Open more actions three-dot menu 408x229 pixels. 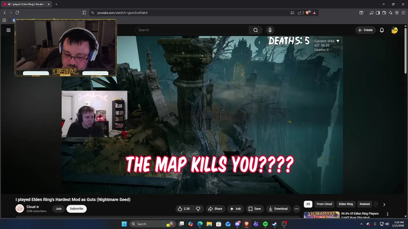click(x=296, y=209)
